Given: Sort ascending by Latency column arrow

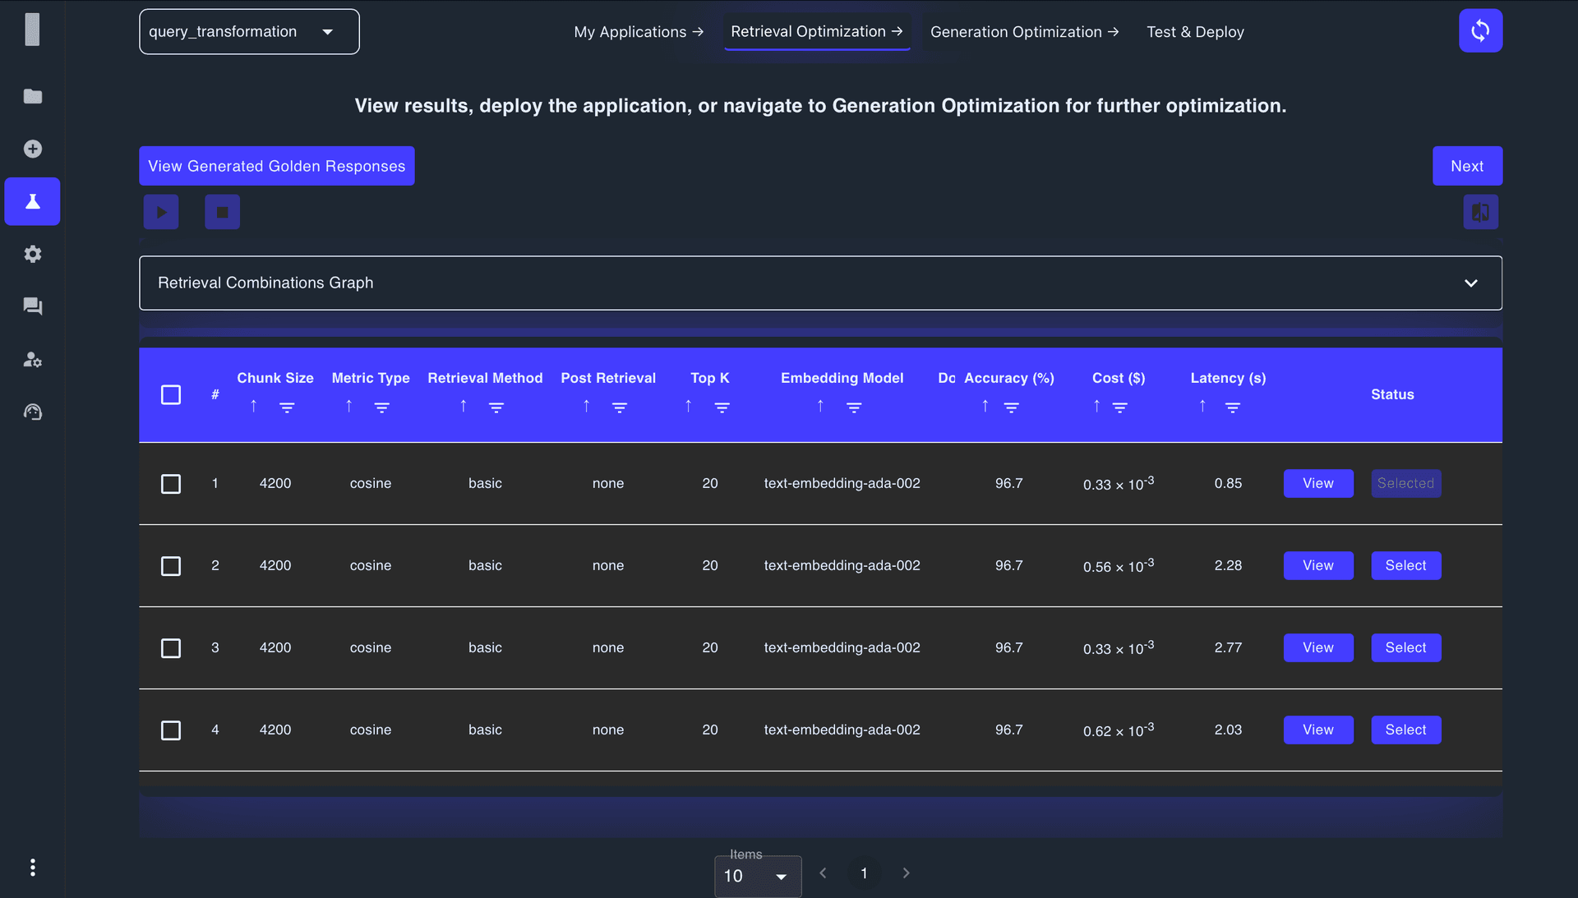Looking at the screenshot, I should [1202, 406].
